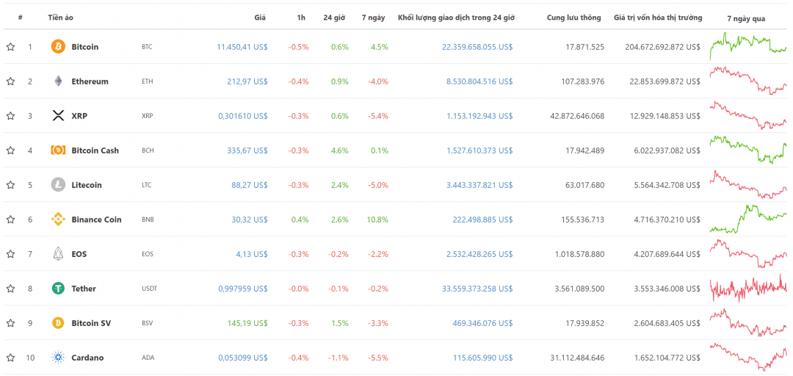Click the Litecoin grey logo icon

coord(58,185)
